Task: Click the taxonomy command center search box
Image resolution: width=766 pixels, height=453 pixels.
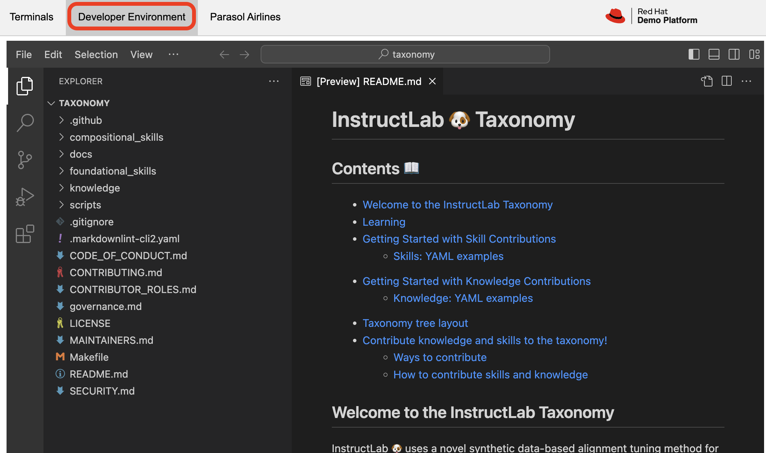Action: pos(405,54)
